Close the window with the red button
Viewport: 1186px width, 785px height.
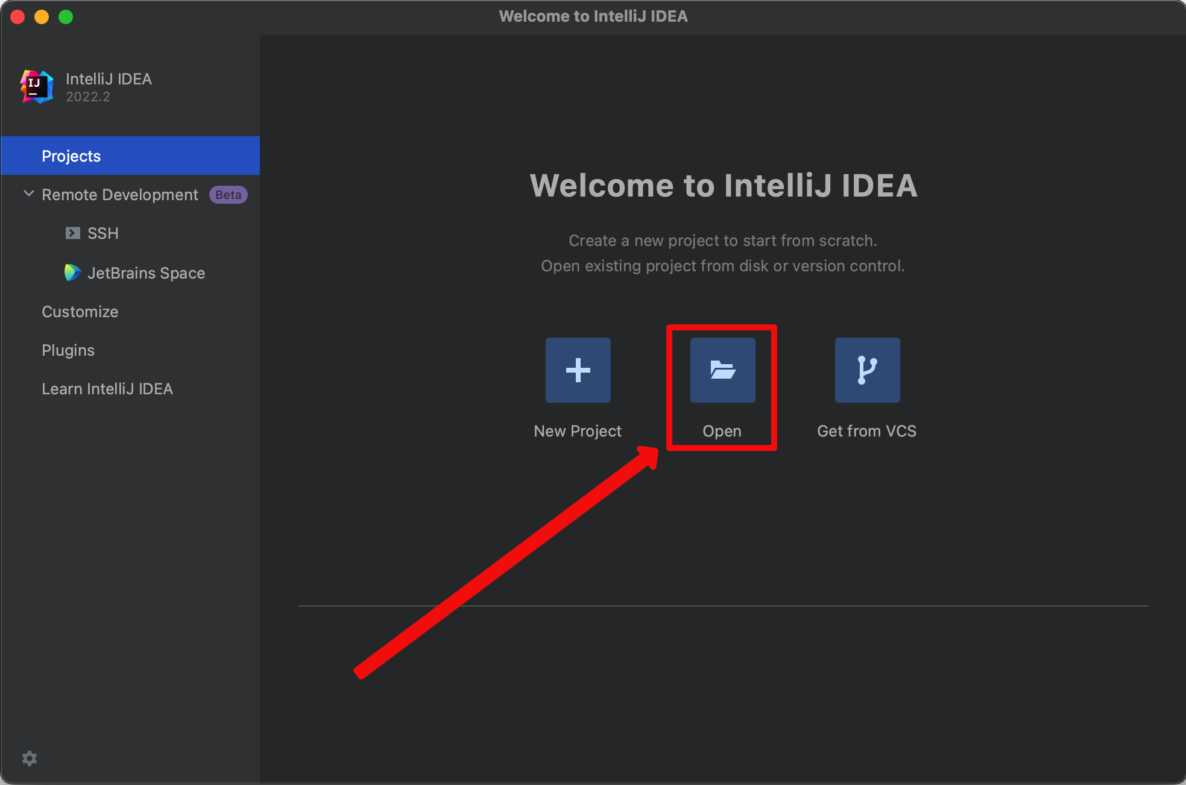coord(17,17)
